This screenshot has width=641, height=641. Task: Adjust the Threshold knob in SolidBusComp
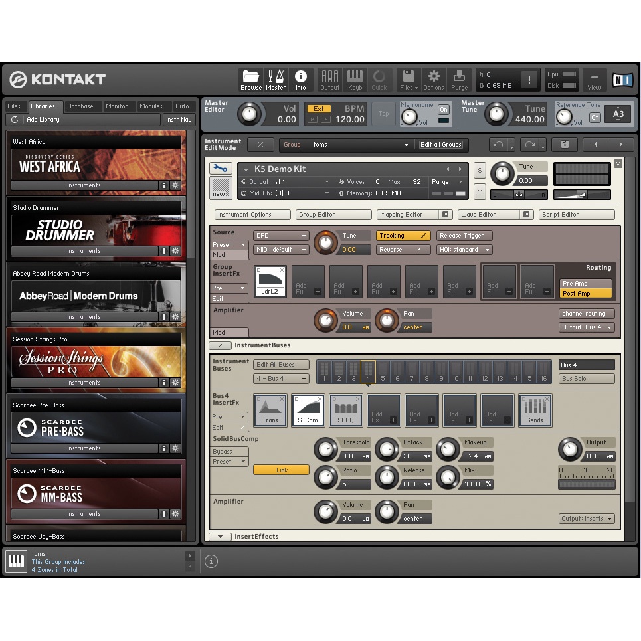tap(325, 450)
